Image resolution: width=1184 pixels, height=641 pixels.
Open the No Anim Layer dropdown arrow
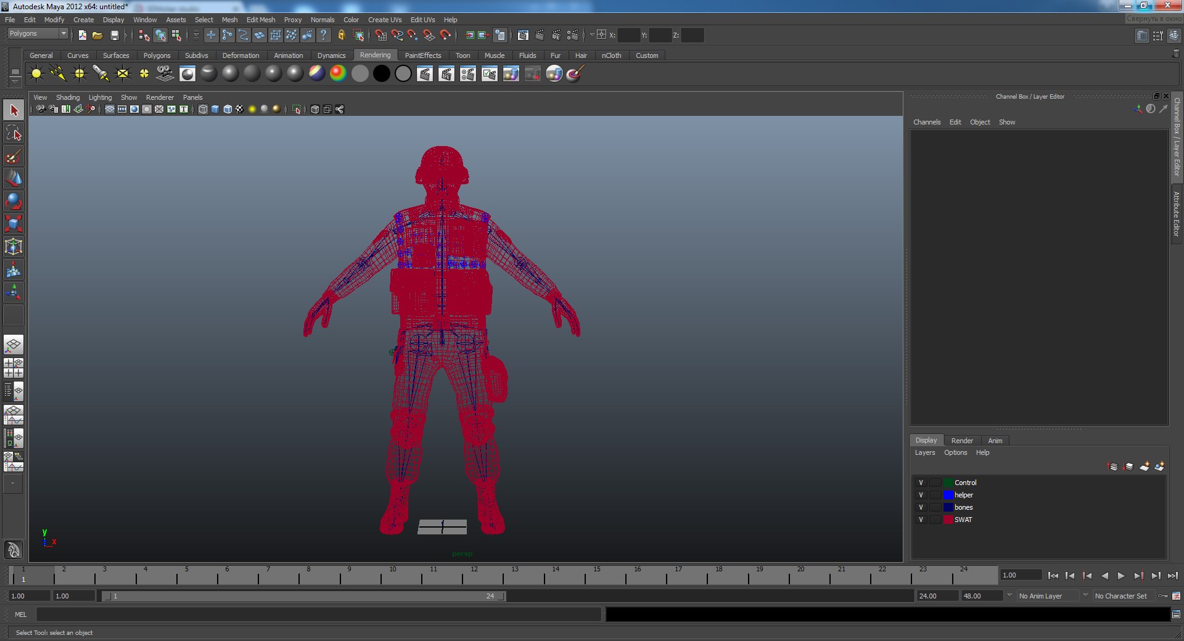1009,595
